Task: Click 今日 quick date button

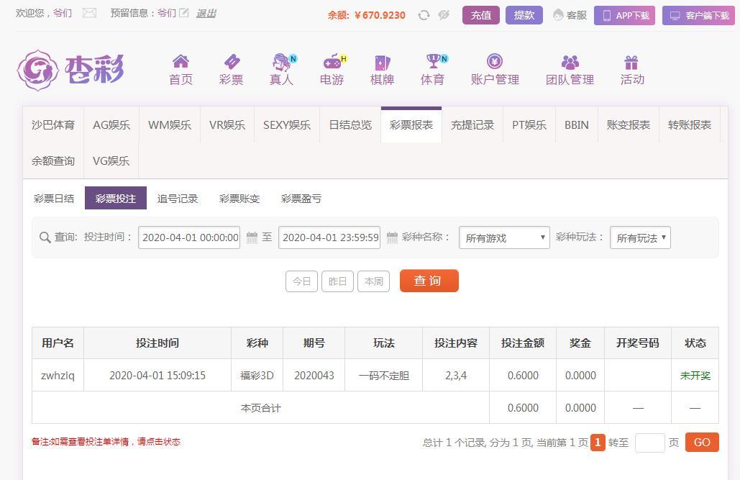Action: pos(301,281)
